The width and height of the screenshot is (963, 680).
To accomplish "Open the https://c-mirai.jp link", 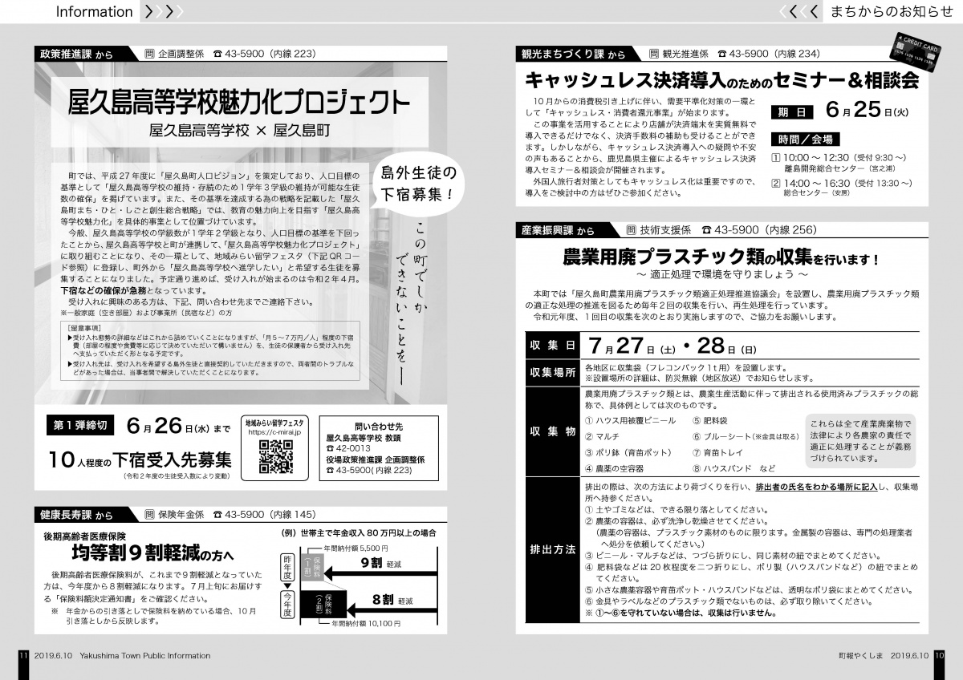I will [x=274, y=431].
